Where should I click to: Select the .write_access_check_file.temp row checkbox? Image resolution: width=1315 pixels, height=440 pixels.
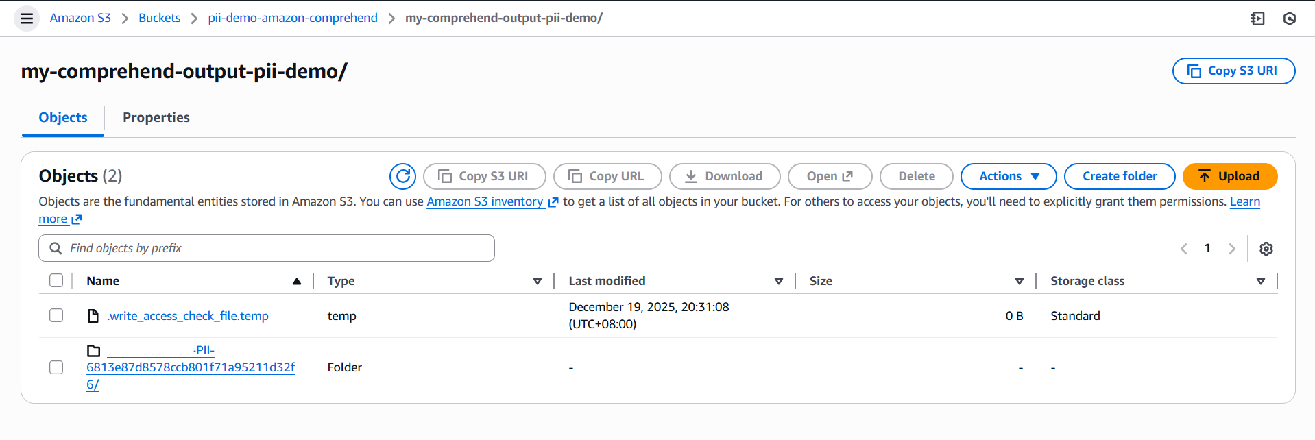(x=56, y=315)
